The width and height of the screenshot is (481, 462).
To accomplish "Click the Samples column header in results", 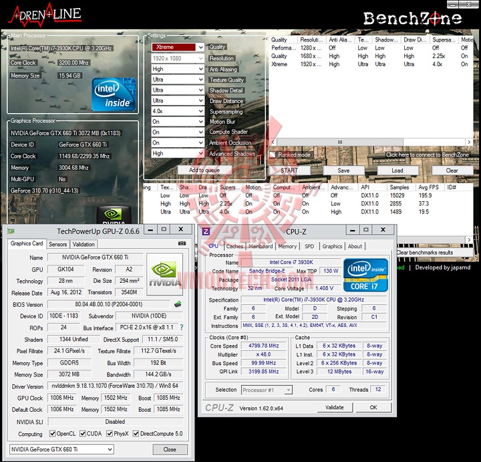I will pyautogui.click(x=399, y=187).
